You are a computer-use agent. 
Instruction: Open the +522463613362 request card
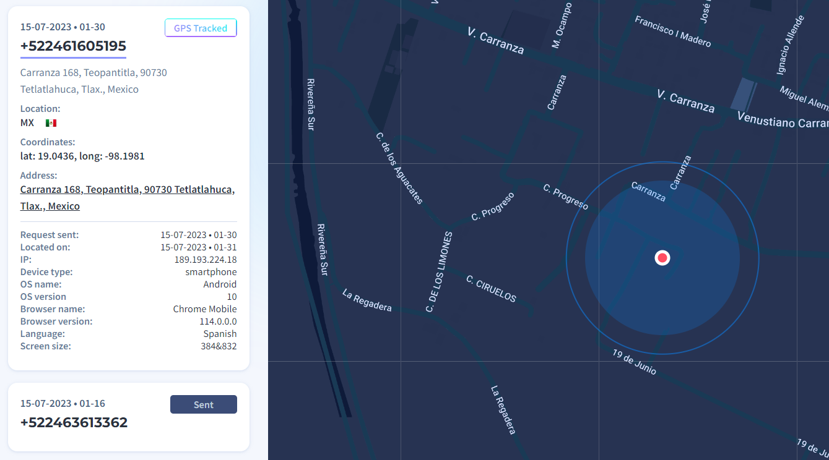click(x=74, y=422)
